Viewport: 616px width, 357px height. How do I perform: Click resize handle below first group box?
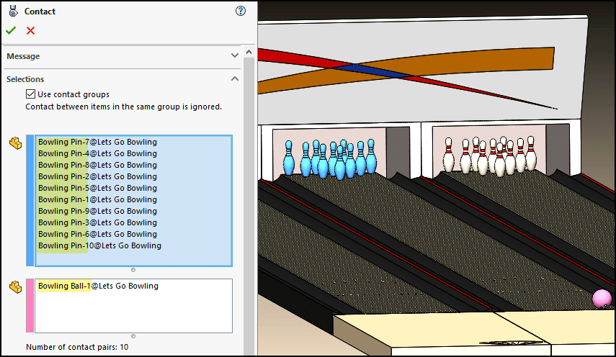133,270
